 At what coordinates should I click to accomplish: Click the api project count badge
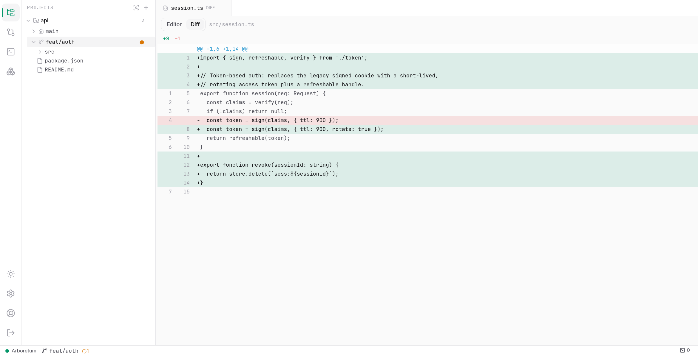point(143,21)
